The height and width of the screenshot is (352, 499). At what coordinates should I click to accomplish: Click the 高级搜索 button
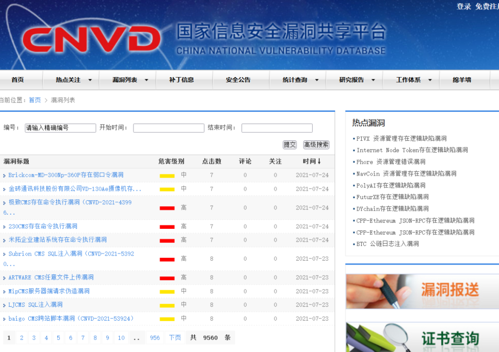click(316, 145)
